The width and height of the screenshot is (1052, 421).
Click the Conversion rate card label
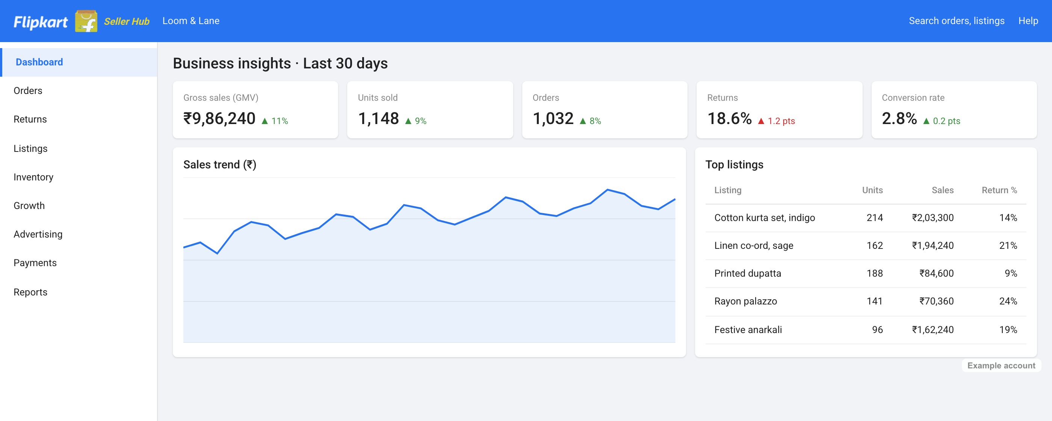point(913,98)
